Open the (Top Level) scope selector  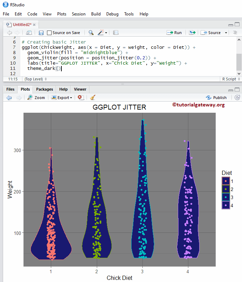coord(35,79)
